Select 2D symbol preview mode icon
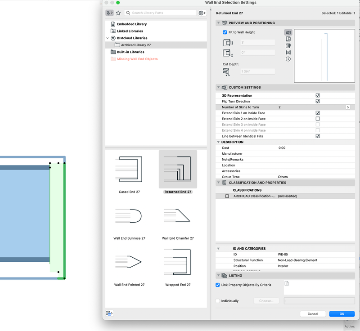Screen dimensions: 360x331 [288, 32]
